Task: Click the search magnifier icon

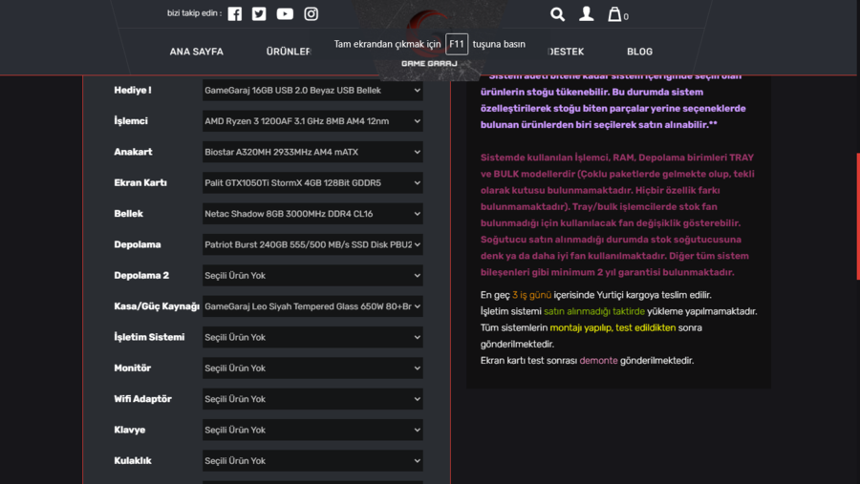Action: [557, 14]
